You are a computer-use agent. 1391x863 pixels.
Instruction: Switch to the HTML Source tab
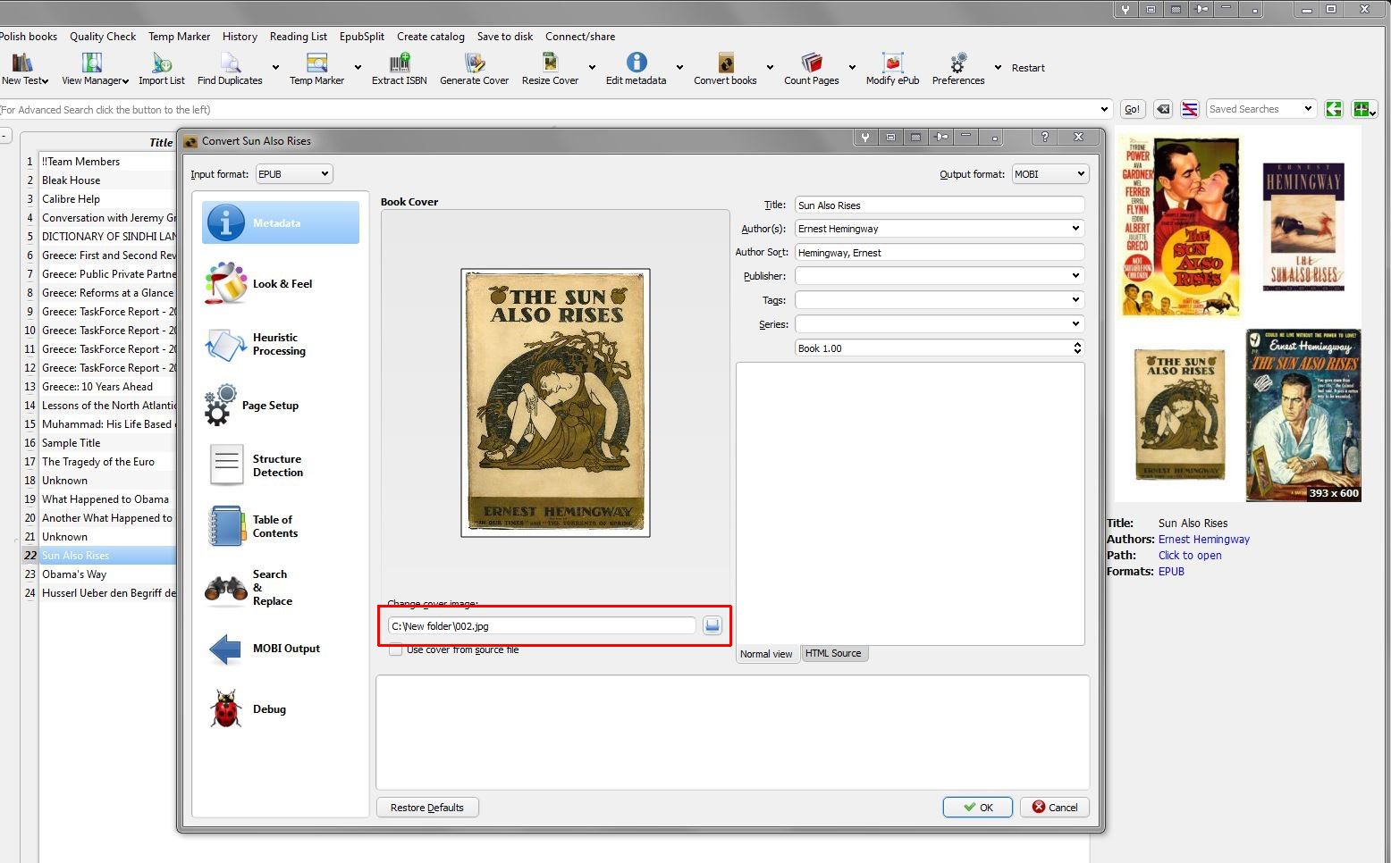(833, 653)
